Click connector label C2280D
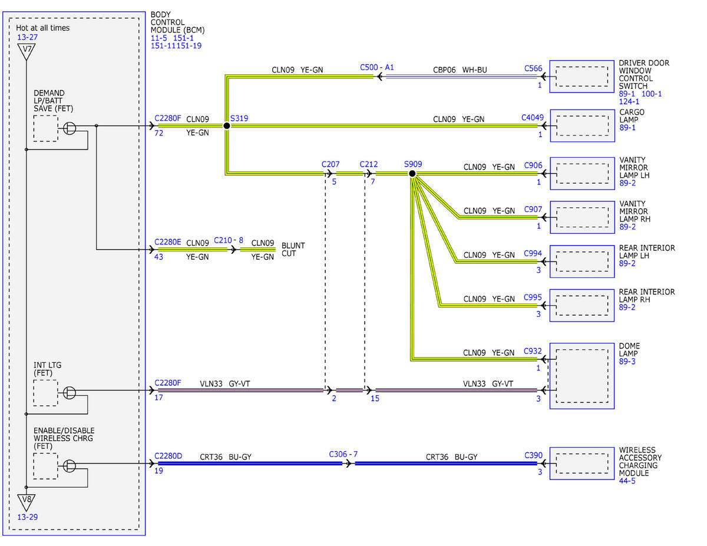The width and height of the screenshot is (707, 546). (169, 455)
